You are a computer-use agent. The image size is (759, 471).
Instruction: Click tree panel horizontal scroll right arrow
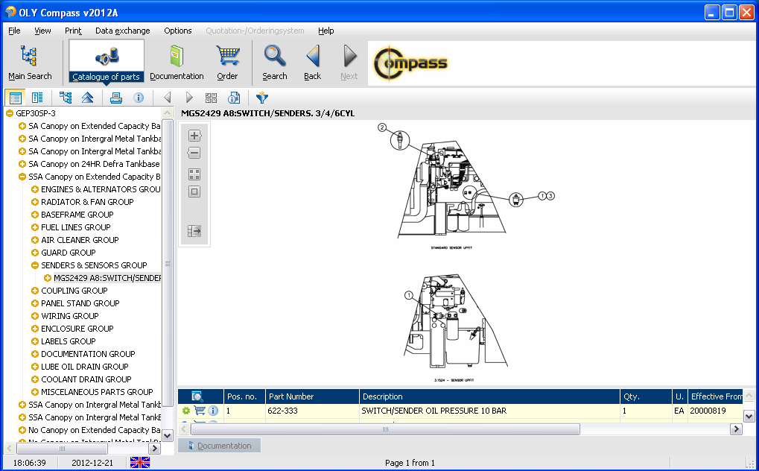point(155,449)
